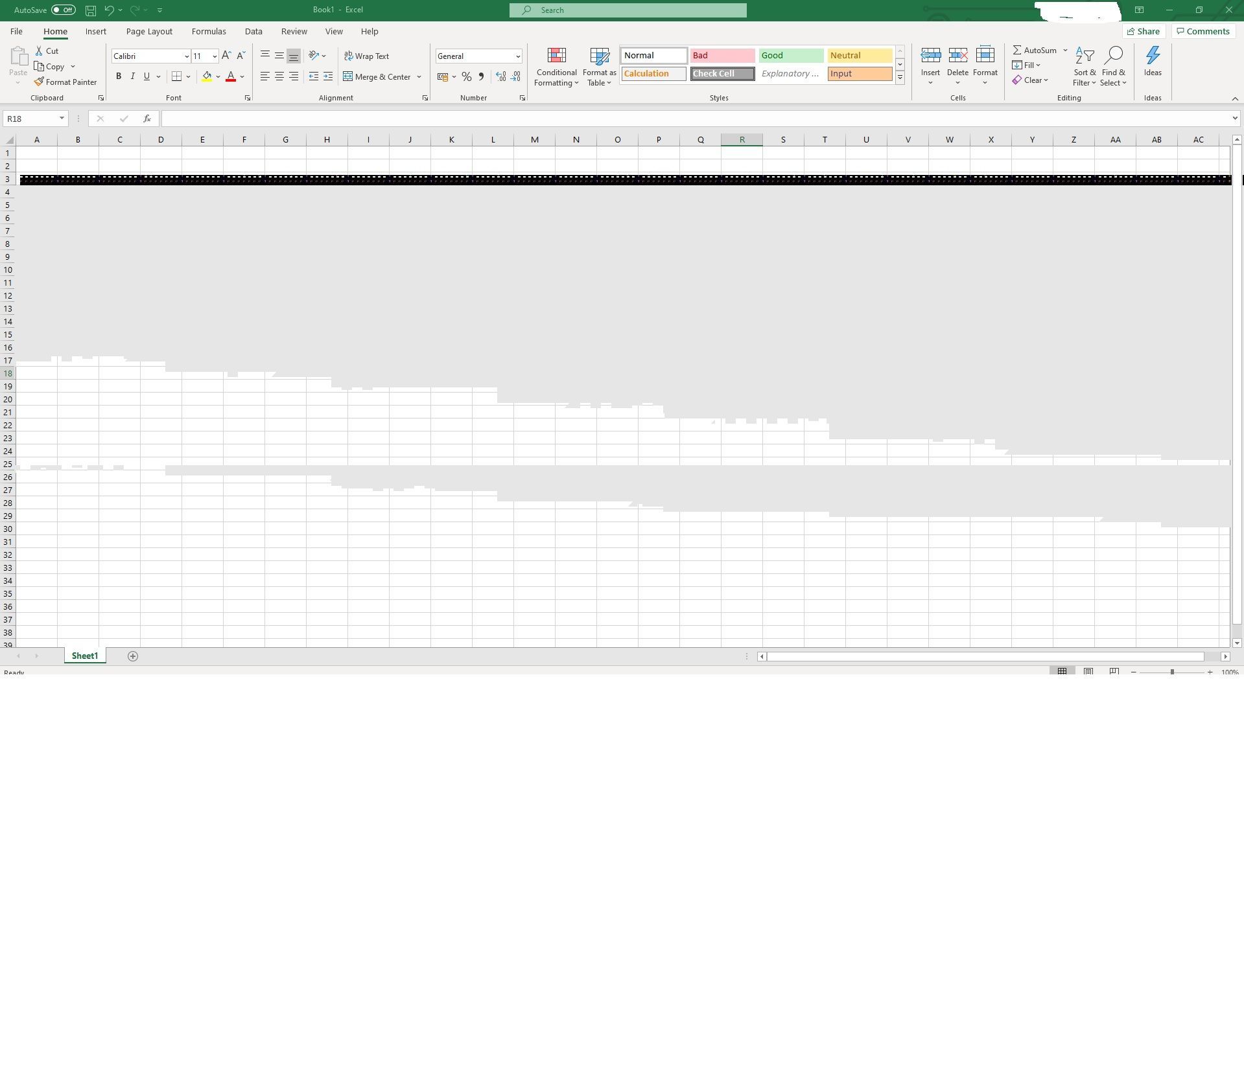Open Conditional Formatting
The width and height of the screenshot is (1244, 1078).
click(556, 67)
